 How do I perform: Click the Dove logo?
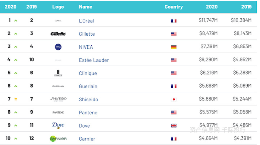58,125
